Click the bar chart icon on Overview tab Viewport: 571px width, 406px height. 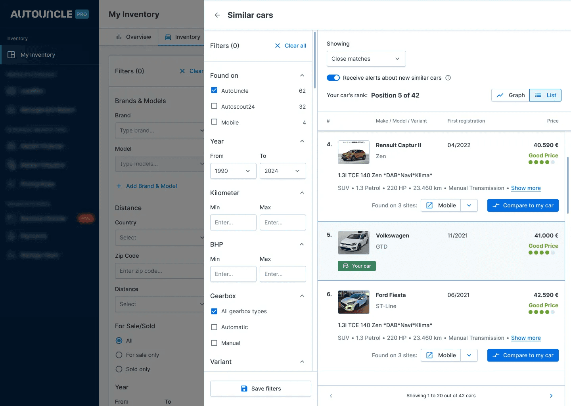coord(119,37)
